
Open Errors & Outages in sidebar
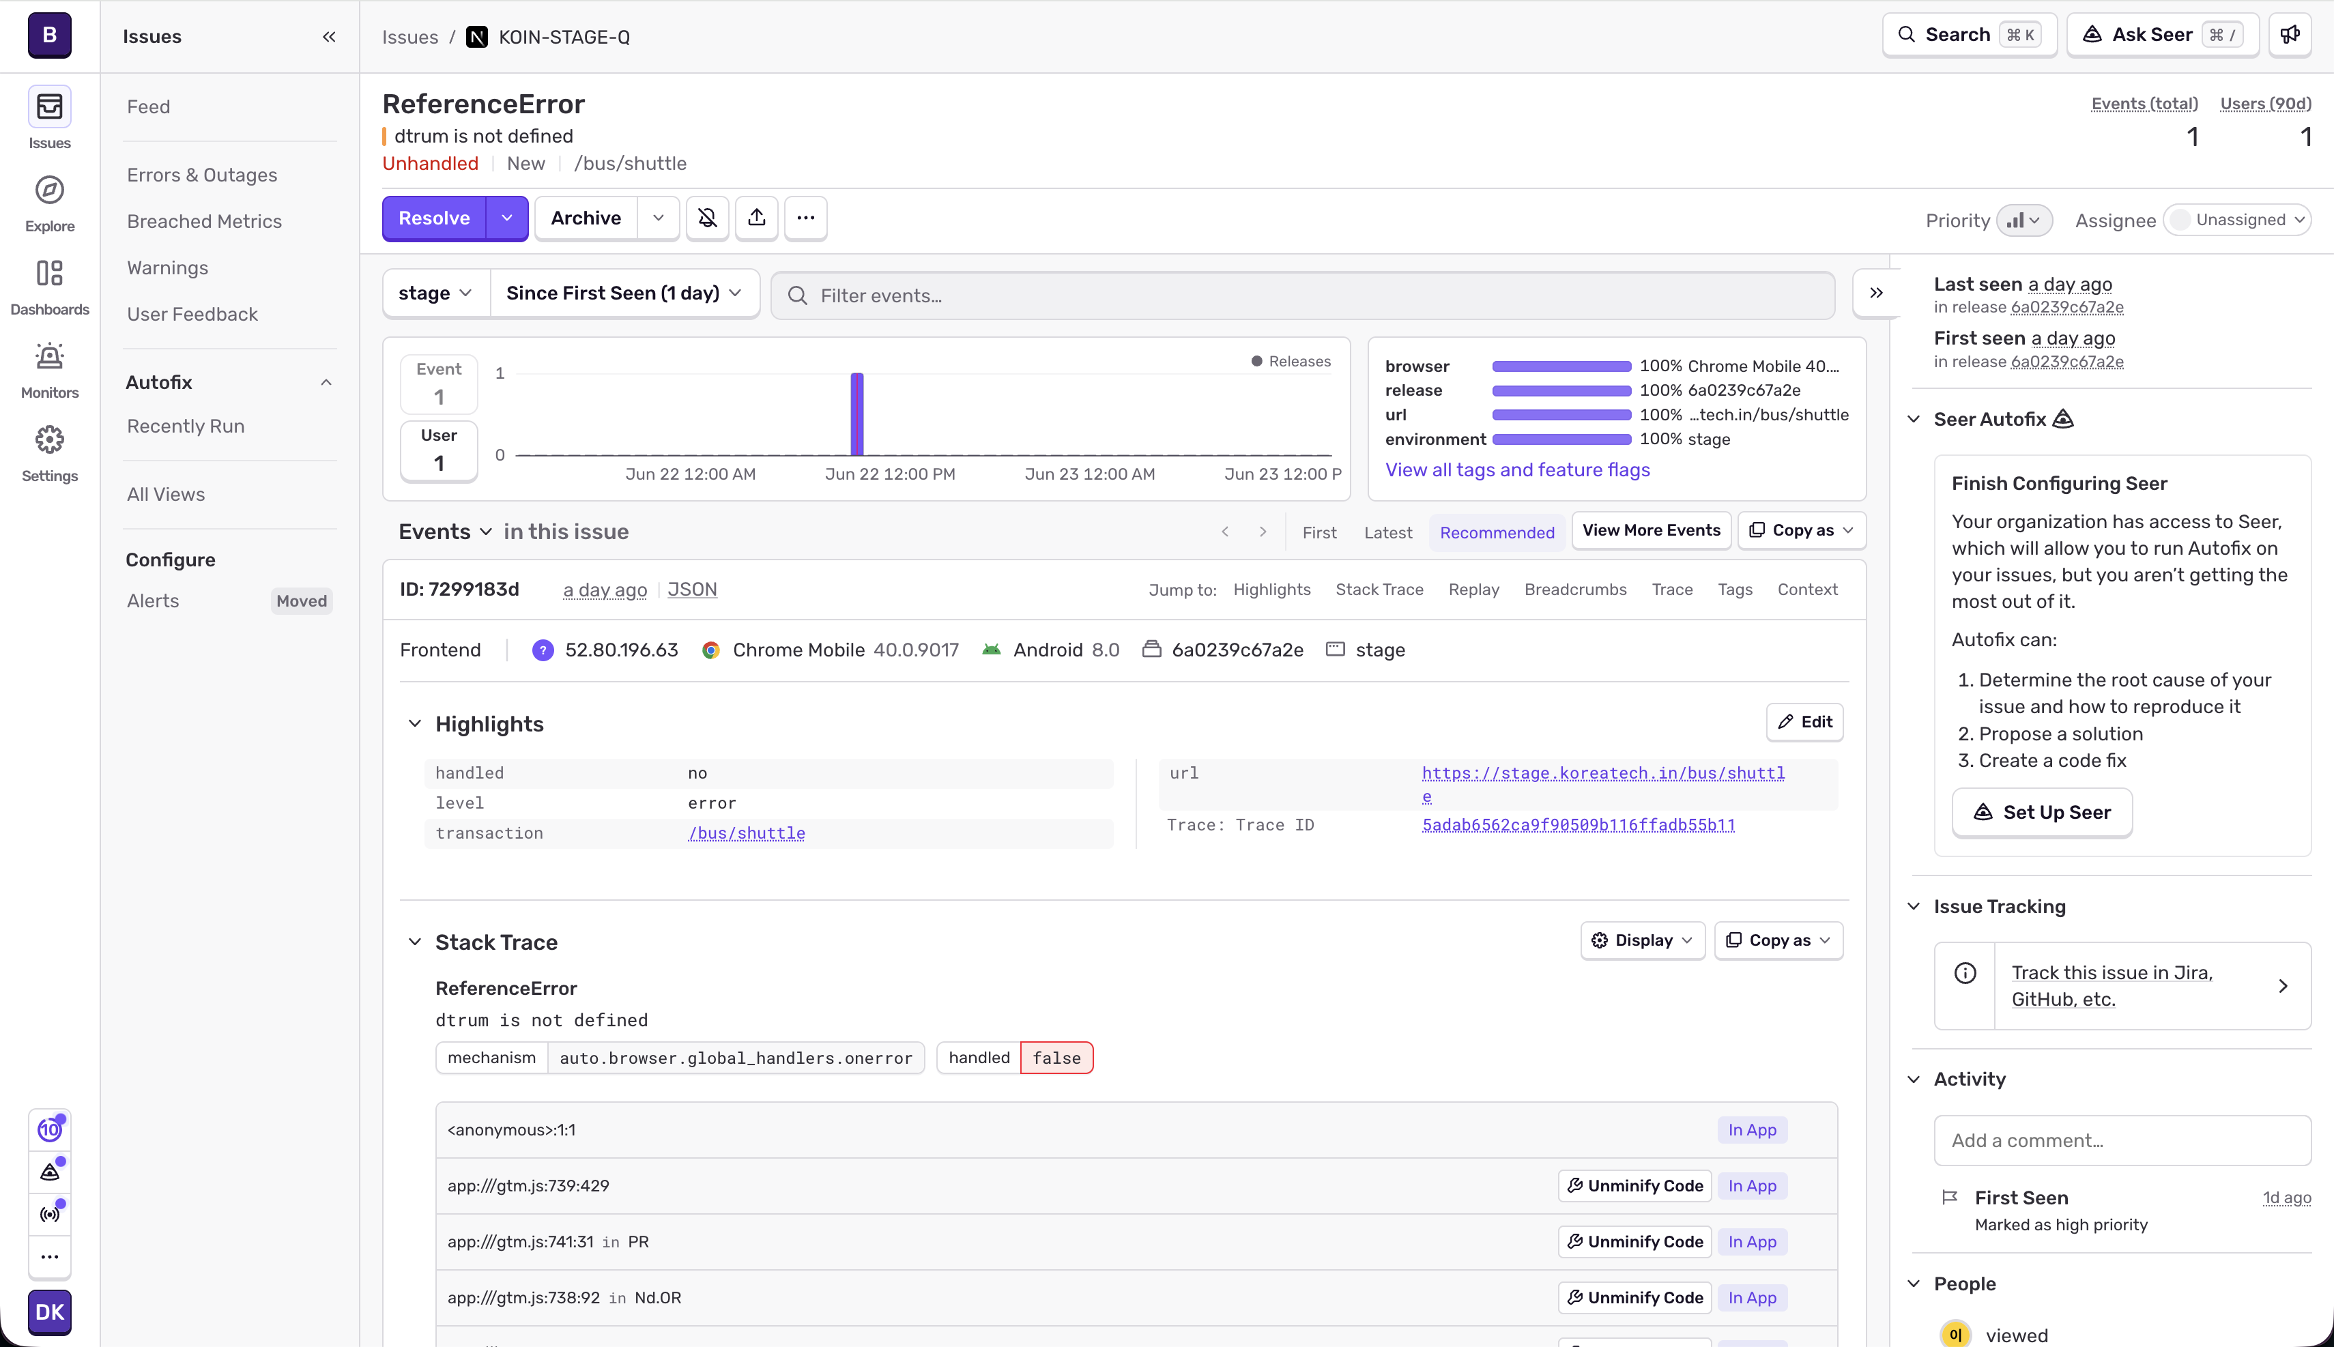pos(202,175)
